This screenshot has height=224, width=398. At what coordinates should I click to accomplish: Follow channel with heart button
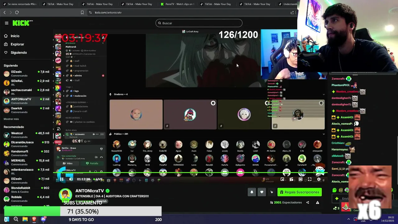262,192
